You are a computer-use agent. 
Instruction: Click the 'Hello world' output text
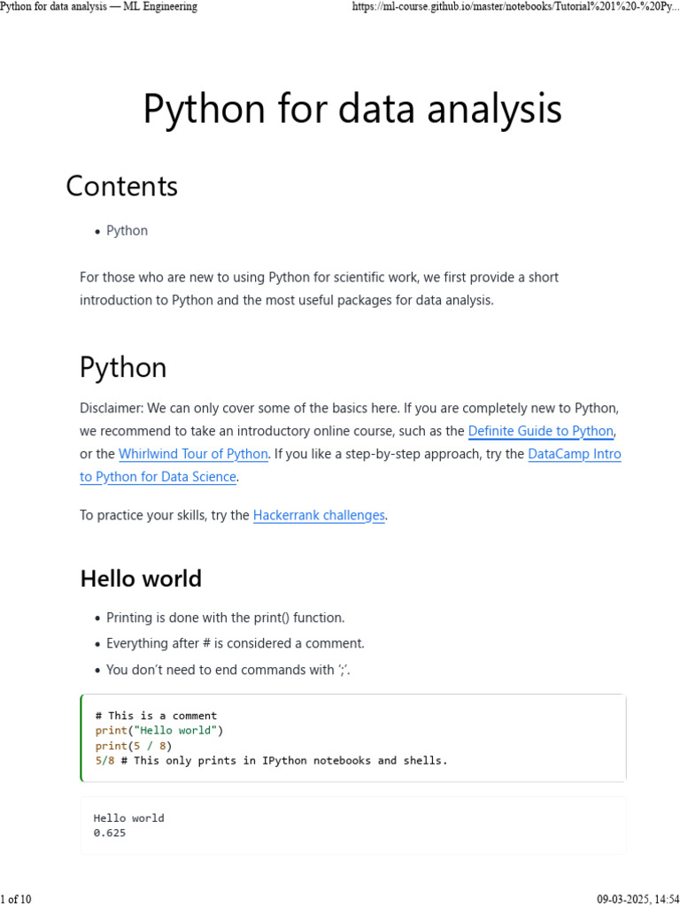coord(128,818)
